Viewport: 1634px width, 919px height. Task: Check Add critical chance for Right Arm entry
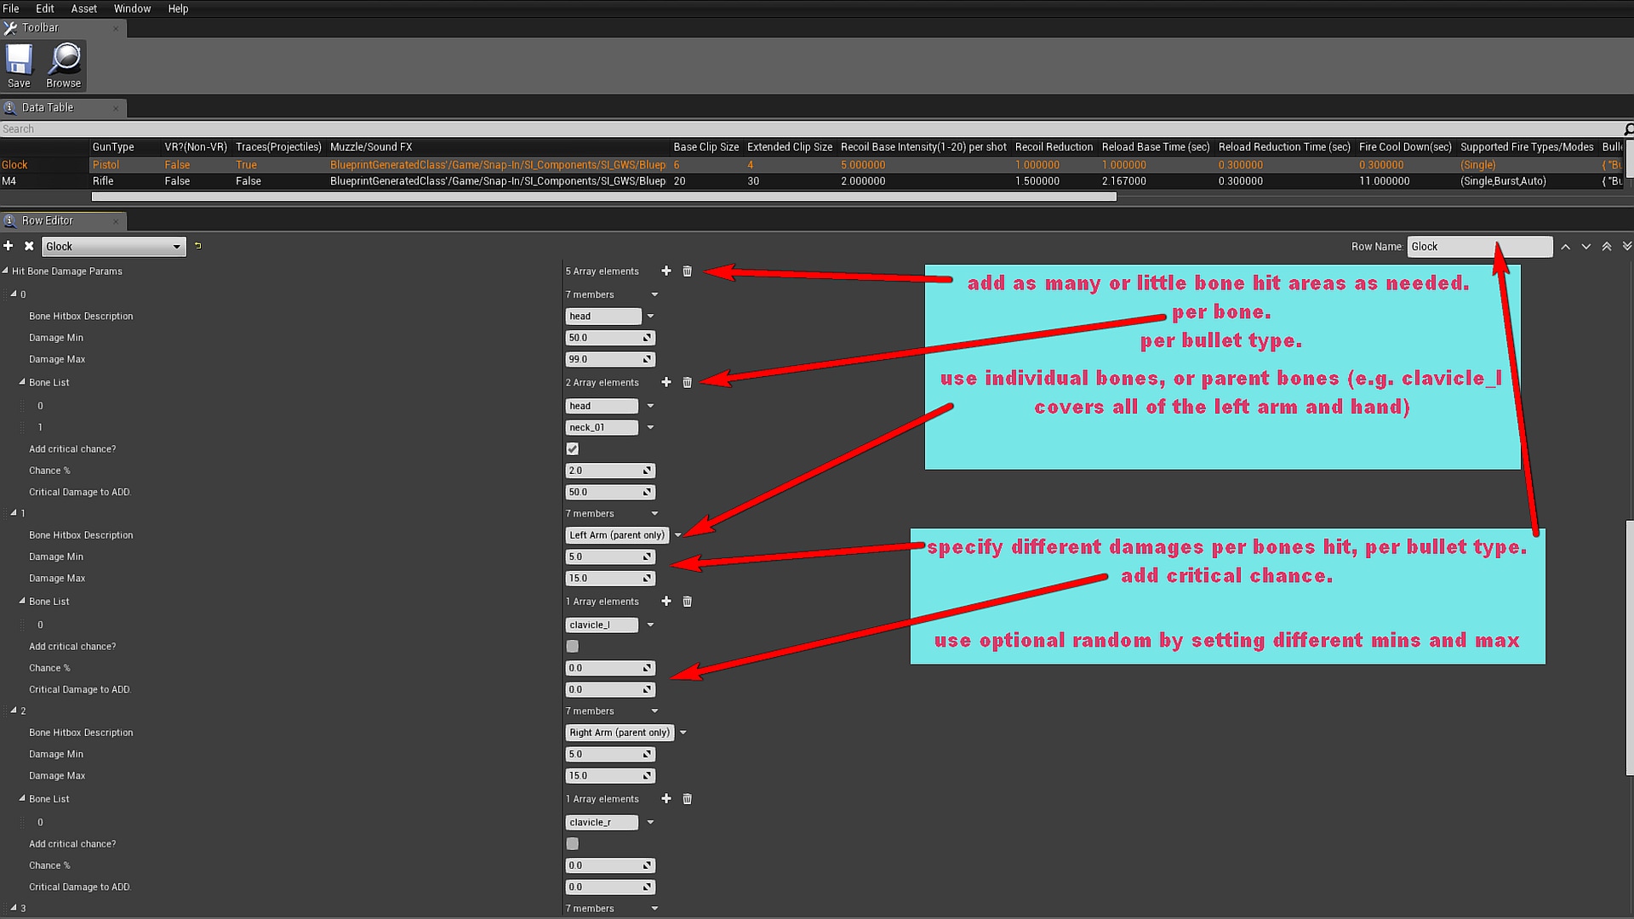click(572, 843)
